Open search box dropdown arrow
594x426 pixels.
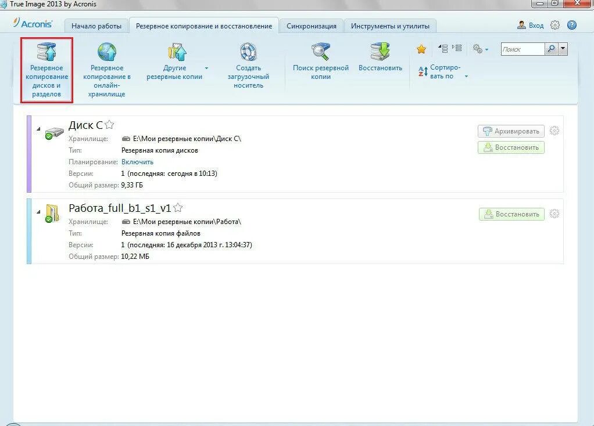coord(563,49)
